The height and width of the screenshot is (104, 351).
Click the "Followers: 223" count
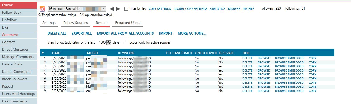[x=271, y=8]
